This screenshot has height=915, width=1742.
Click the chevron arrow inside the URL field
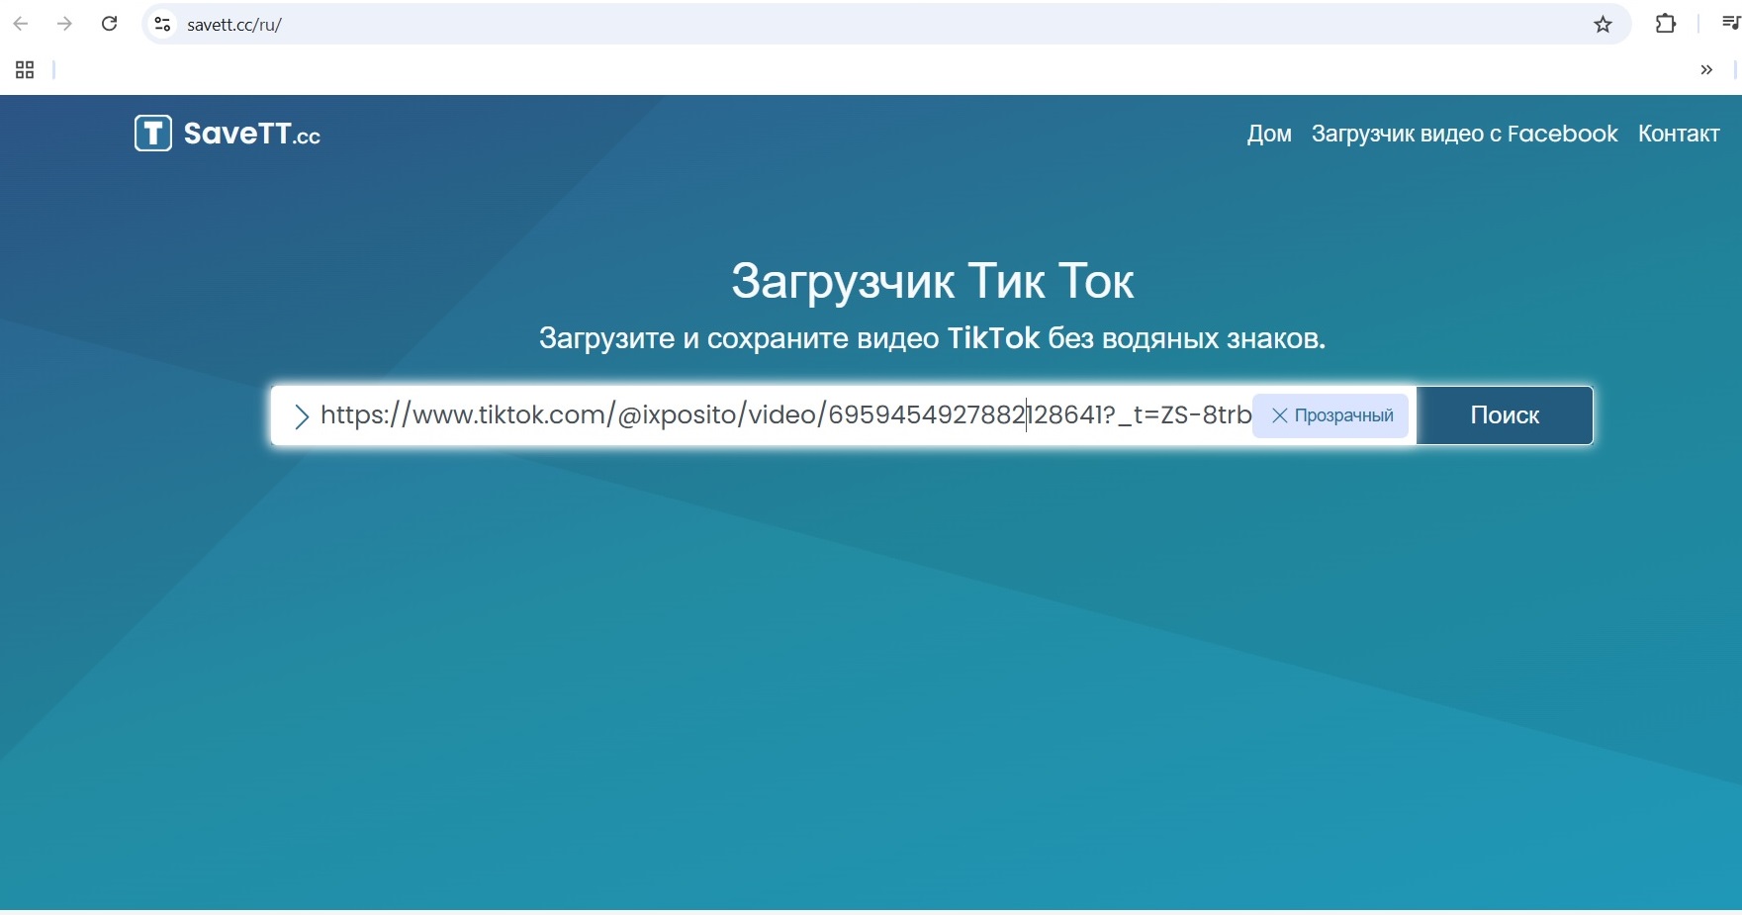point(302,416)
